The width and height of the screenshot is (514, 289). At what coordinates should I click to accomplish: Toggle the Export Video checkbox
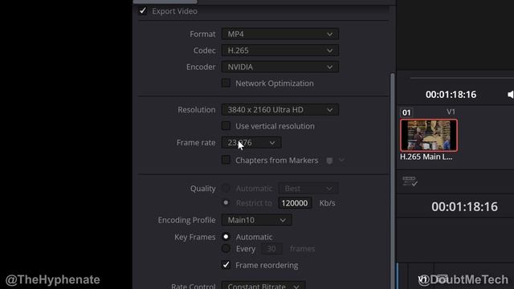[x=143, y=10]
